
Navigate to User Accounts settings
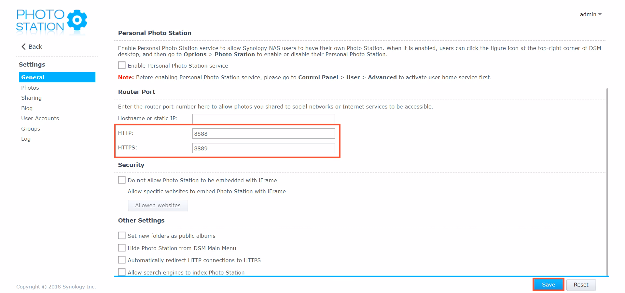coord(40,118)
